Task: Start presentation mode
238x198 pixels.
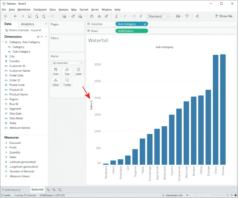Action: click(x=187, y=16)
